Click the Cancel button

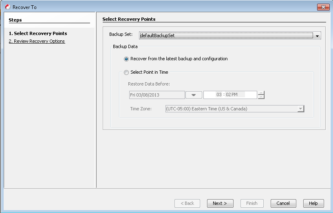(283, 203)
